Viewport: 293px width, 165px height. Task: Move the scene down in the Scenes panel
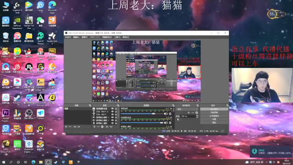click(x=79, y=127)
